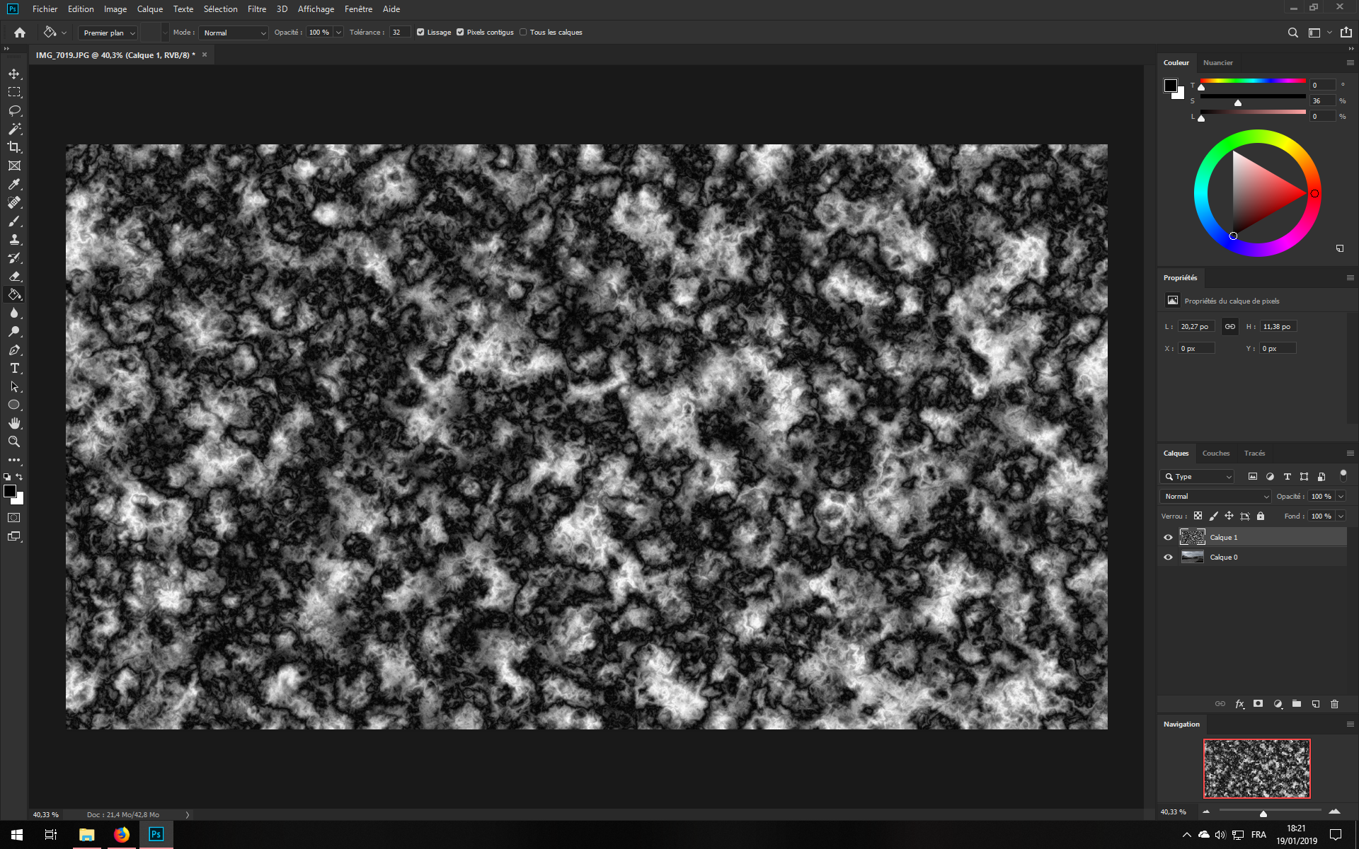The height and width of the screenshot is (849, 1359).
Task: Select the Lasso tool
Action: 14,111
